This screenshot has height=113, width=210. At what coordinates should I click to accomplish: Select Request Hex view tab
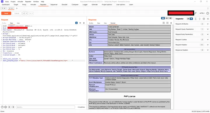[x=18, y=23]
